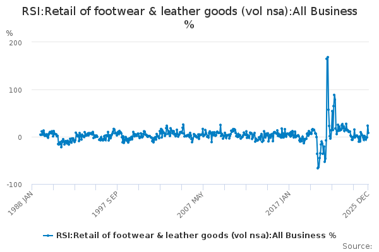Viewport: 379px width, 252px height.
Task: Click the 200 label on the y-axis
Action: (16, 42)
